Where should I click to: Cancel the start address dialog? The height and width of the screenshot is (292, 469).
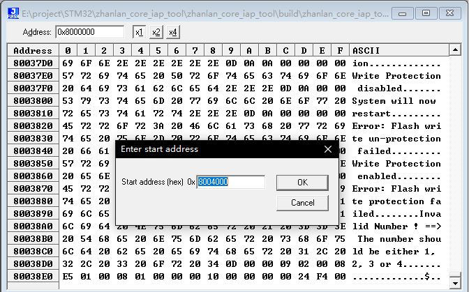tap(302, 203)
